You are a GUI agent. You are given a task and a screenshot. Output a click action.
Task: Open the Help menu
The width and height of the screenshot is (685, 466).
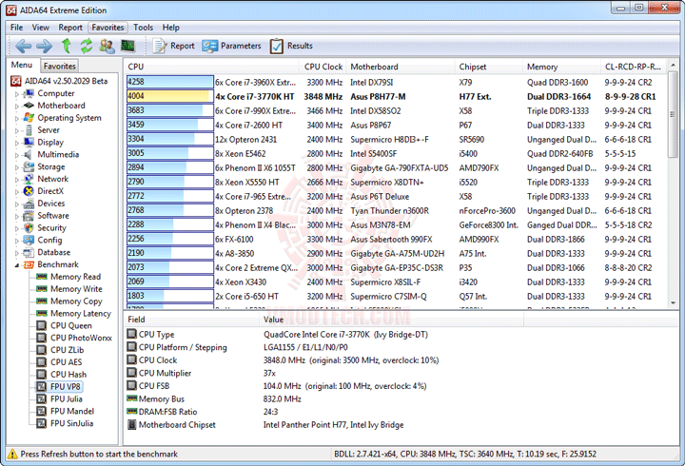click(x=171, y=28)
